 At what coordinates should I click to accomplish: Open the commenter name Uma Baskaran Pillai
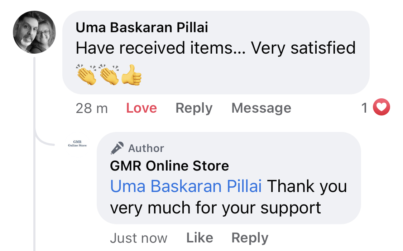pos(141,28)
